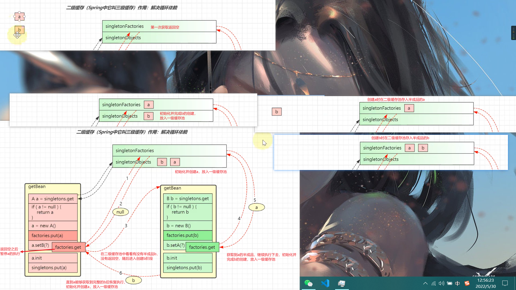The height and width of the screenshot is (290, 516).
Task: Open WeChat from the taskbar
Action: click(308, 283)
